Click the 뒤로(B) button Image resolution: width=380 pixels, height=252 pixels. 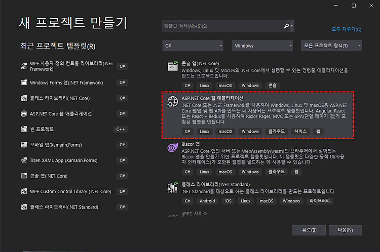(x=309, y=230)
